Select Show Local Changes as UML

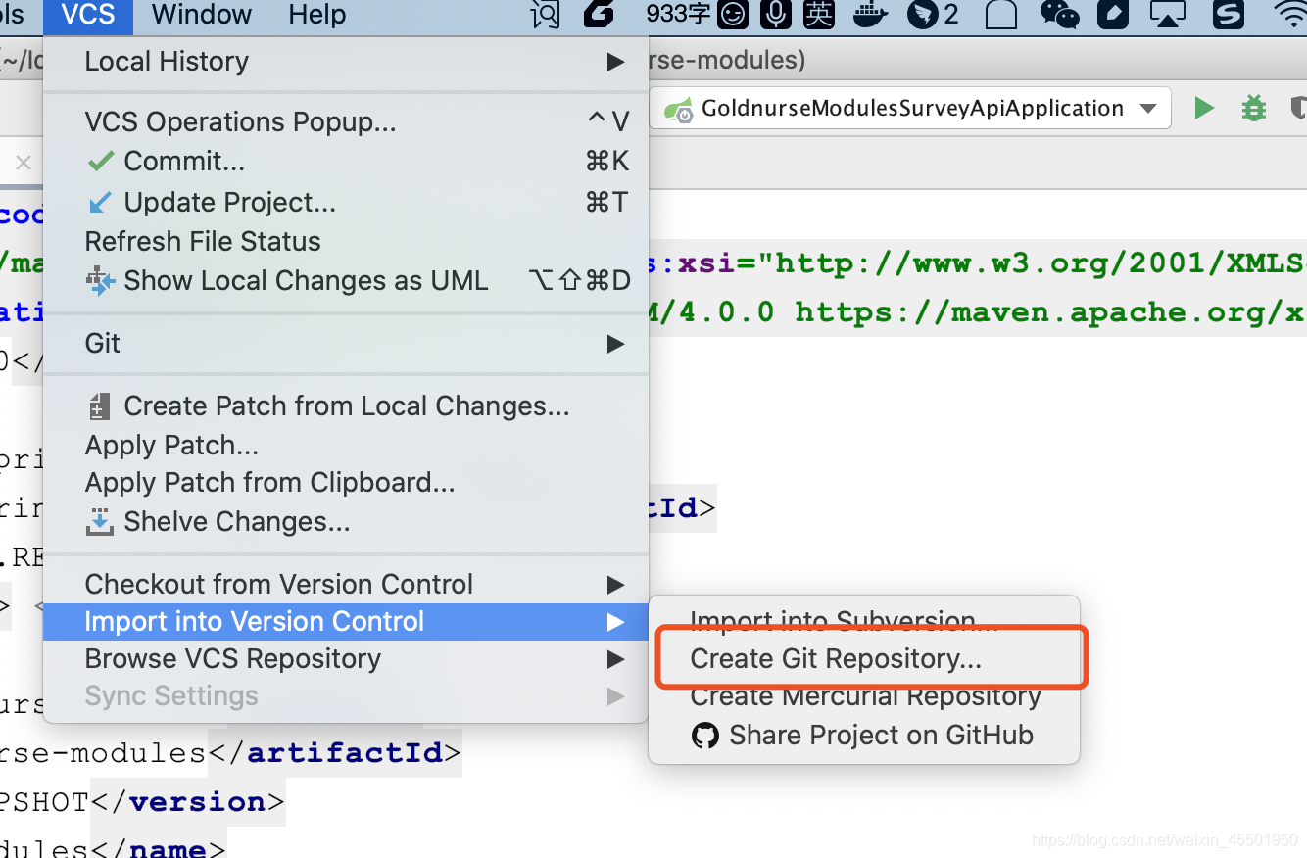345,281
